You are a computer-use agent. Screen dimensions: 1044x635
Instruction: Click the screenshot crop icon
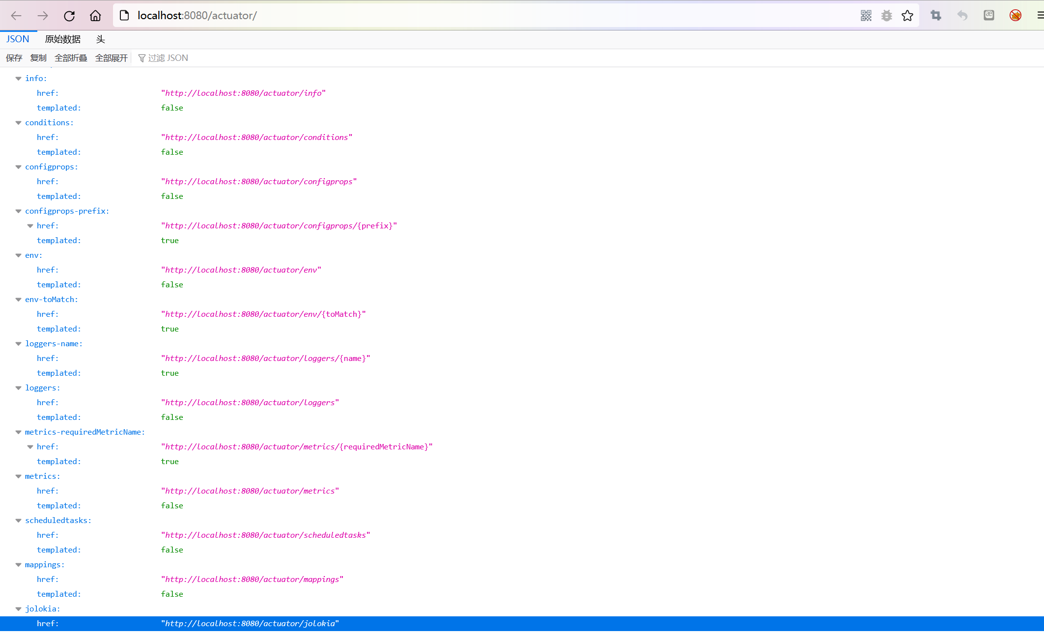click(936, 16)
